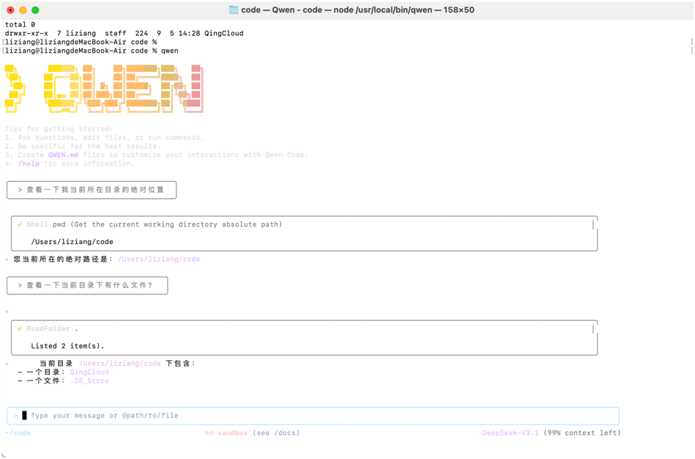Image resolution: width=695 pixels, height=459 pixels.
Task: Click the 'total 0' line at the top
Action: coord(20,25)
